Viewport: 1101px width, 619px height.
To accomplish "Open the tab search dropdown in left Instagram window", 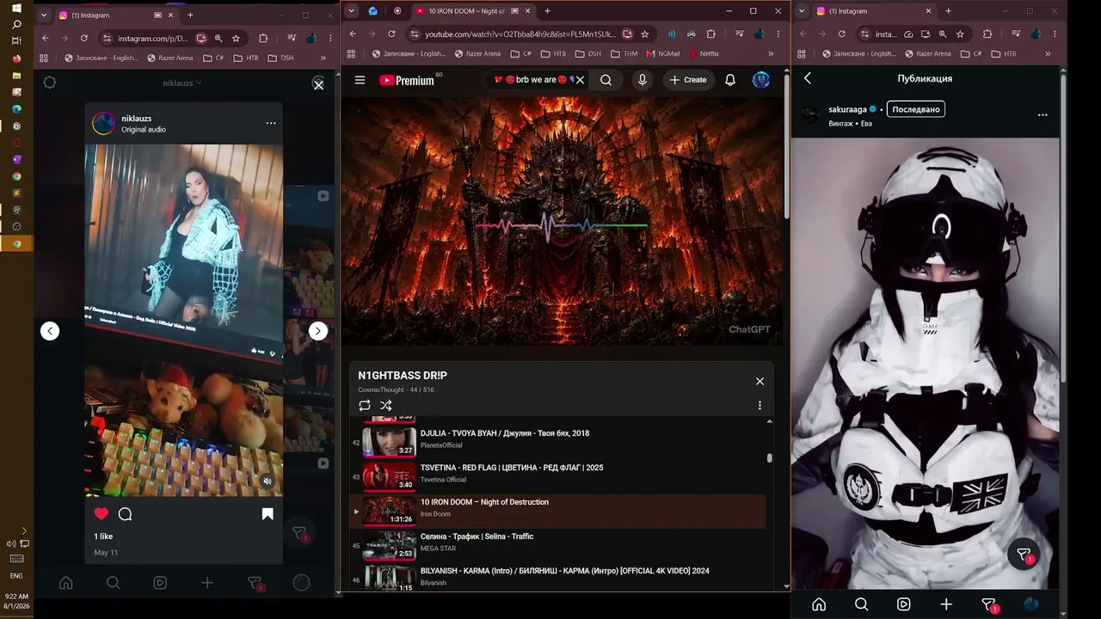I will (44, 15).
